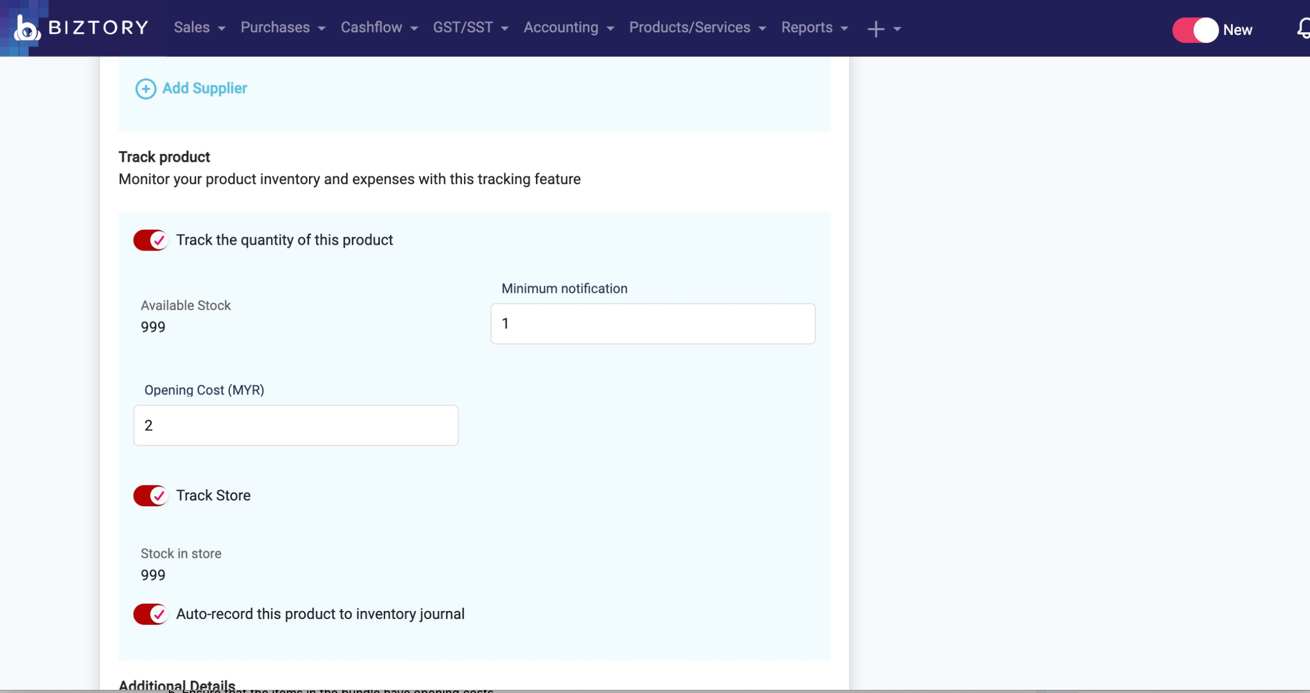
Task: Click the caret next to plus icon
Action: pos(897,29)
